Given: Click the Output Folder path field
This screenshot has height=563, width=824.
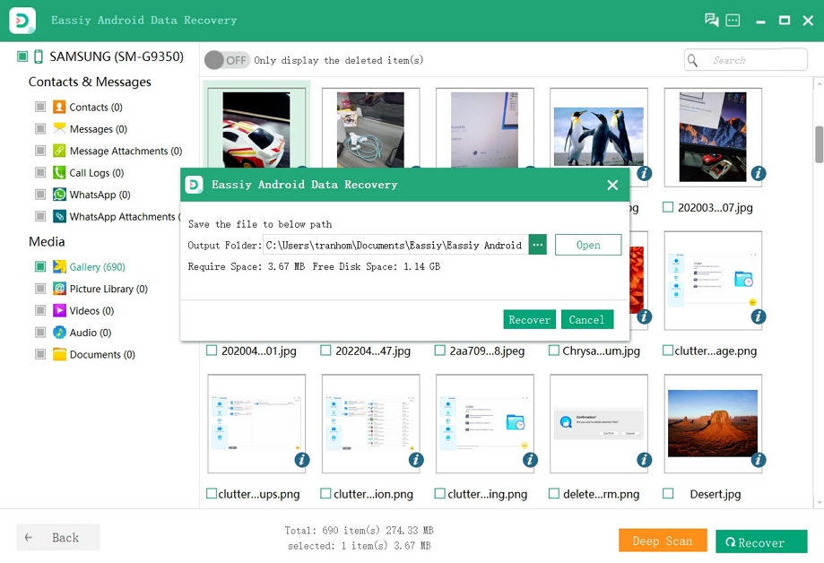Looking at the screenshot, I should 395,245.
